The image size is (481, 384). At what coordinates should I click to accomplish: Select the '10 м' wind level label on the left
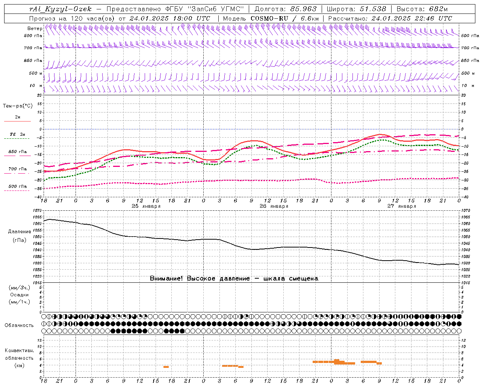click(36, 85)
